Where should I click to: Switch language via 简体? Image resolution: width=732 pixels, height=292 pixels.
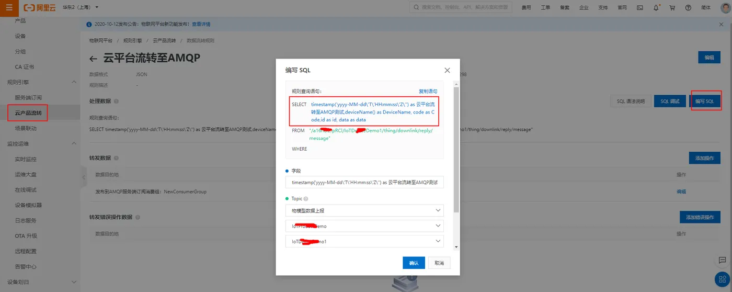[x=706, y=7]
